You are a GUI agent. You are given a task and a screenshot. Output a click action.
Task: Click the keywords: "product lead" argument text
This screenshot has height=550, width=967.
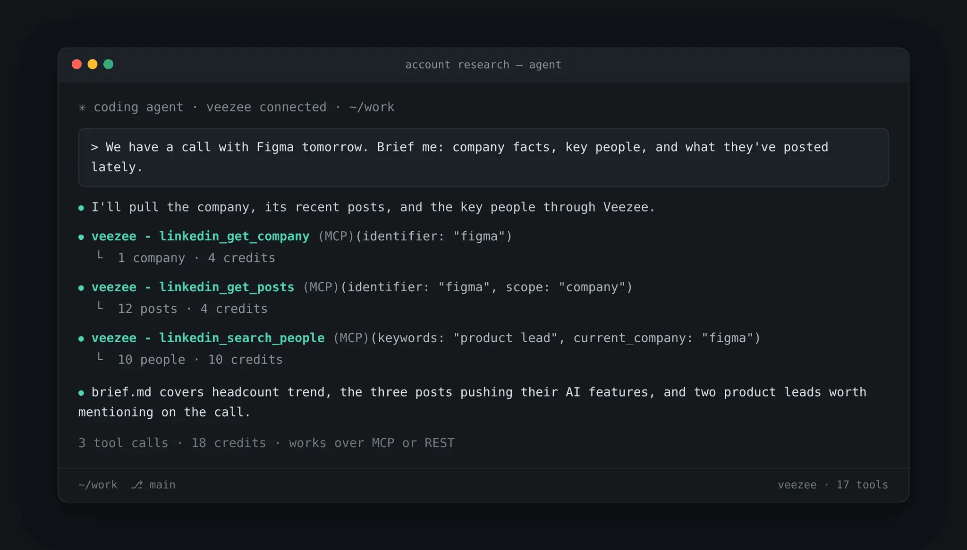click(x=467, y=338)
